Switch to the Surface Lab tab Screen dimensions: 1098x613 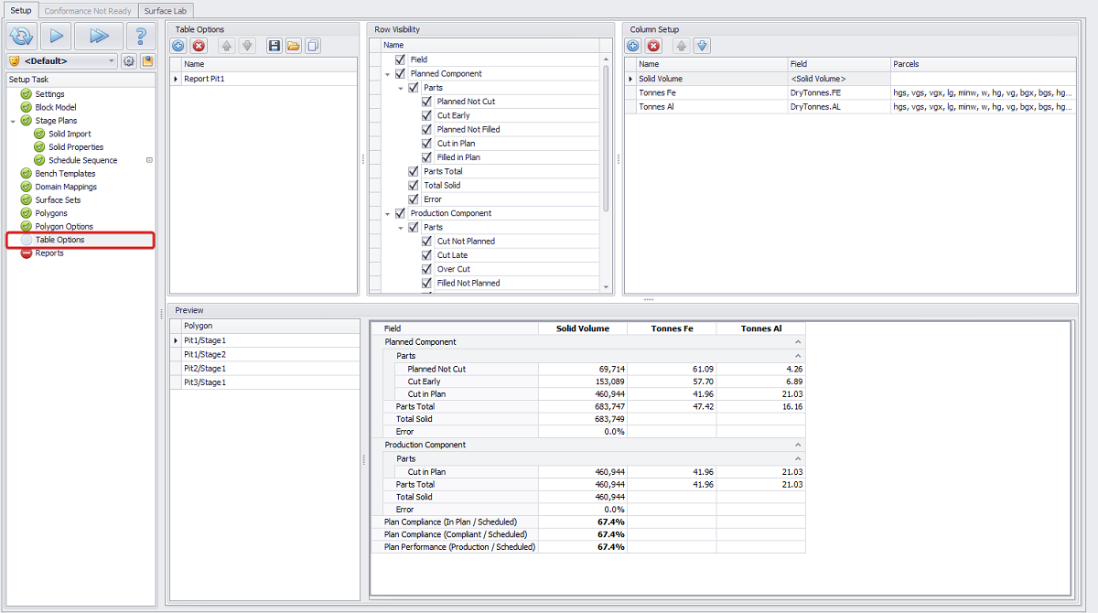tap(167, 11)
